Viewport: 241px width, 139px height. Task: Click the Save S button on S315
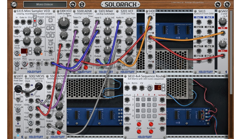coord(52,36)
